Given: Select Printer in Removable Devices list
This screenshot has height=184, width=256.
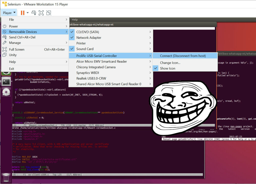Looking at the screenshot, I should pyautogui.click(x=111, y=43).
